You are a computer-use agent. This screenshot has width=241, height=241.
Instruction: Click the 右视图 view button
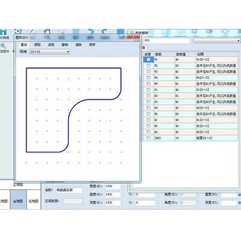pyautogui.click(x=34, y=201)
